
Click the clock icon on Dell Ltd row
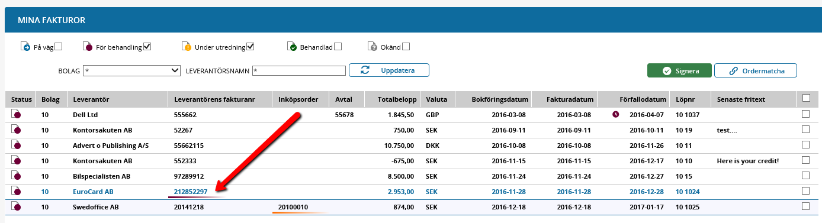pos(616,114)
